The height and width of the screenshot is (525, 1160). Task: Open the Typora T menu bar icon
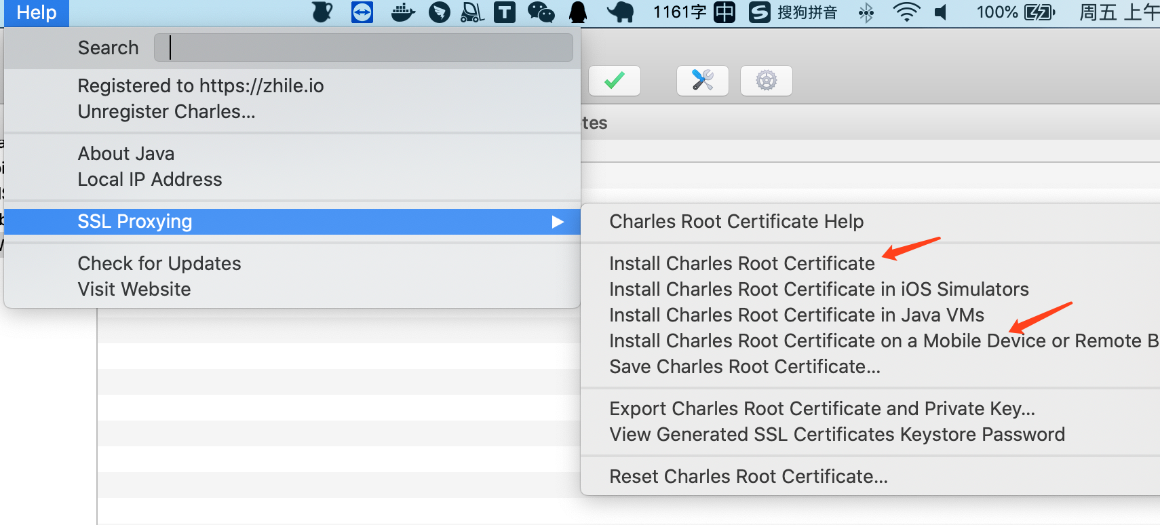click(x=504, y=12)
